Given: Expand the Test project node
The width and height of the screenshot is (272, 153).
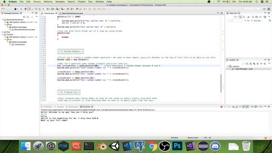Looking at the screenshot, I should click(3, 32).
